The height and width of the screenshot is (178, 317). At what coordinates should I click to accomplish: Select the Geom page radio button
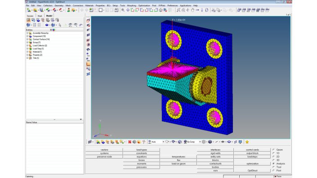click(x=273, y=150)
